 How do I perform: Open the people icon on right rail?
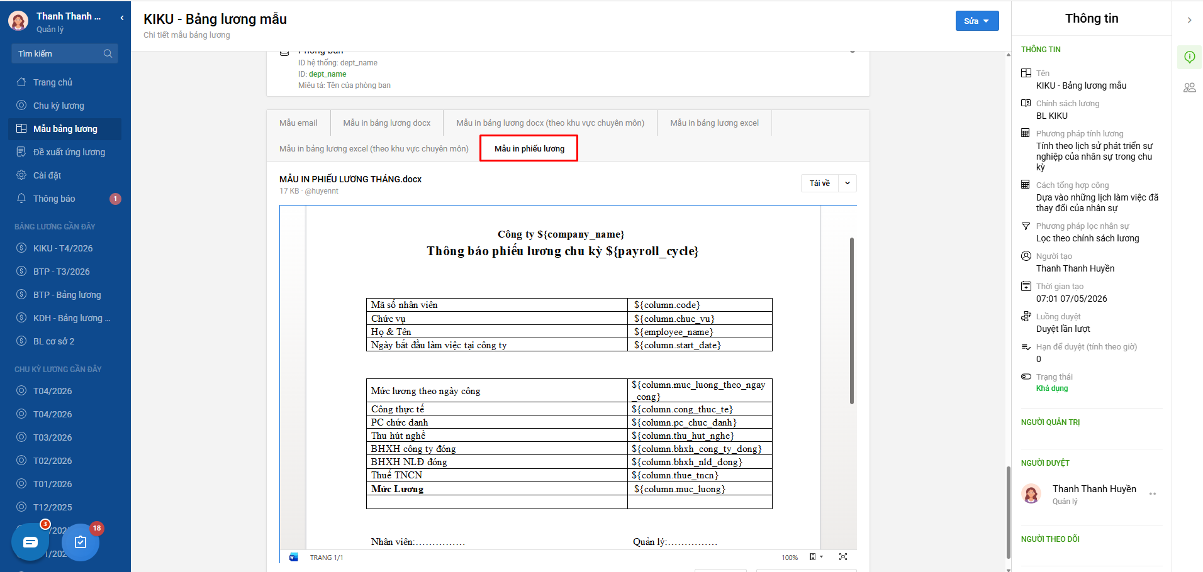pyautogui.click(x=1189, y=88)
